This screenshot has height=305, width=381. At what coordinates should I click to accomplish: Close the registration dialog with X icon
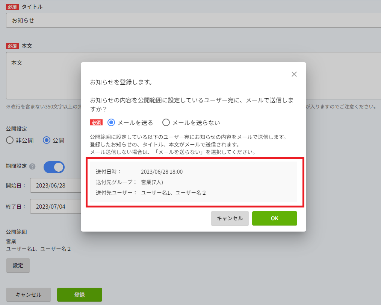pyautogui.click(x=294, y=74)
